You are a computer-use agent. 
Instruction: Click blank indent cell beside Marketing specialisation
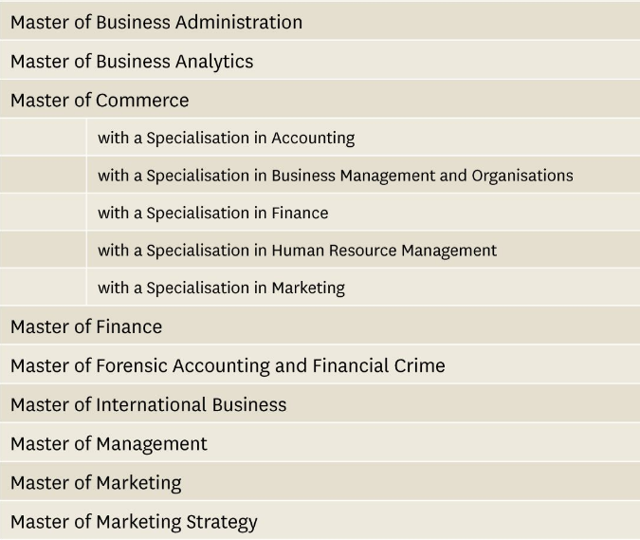43,288
